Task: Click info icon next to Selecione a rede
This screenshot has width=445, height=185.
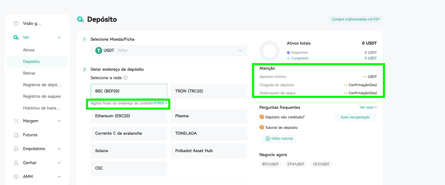Action: point(125,78)
